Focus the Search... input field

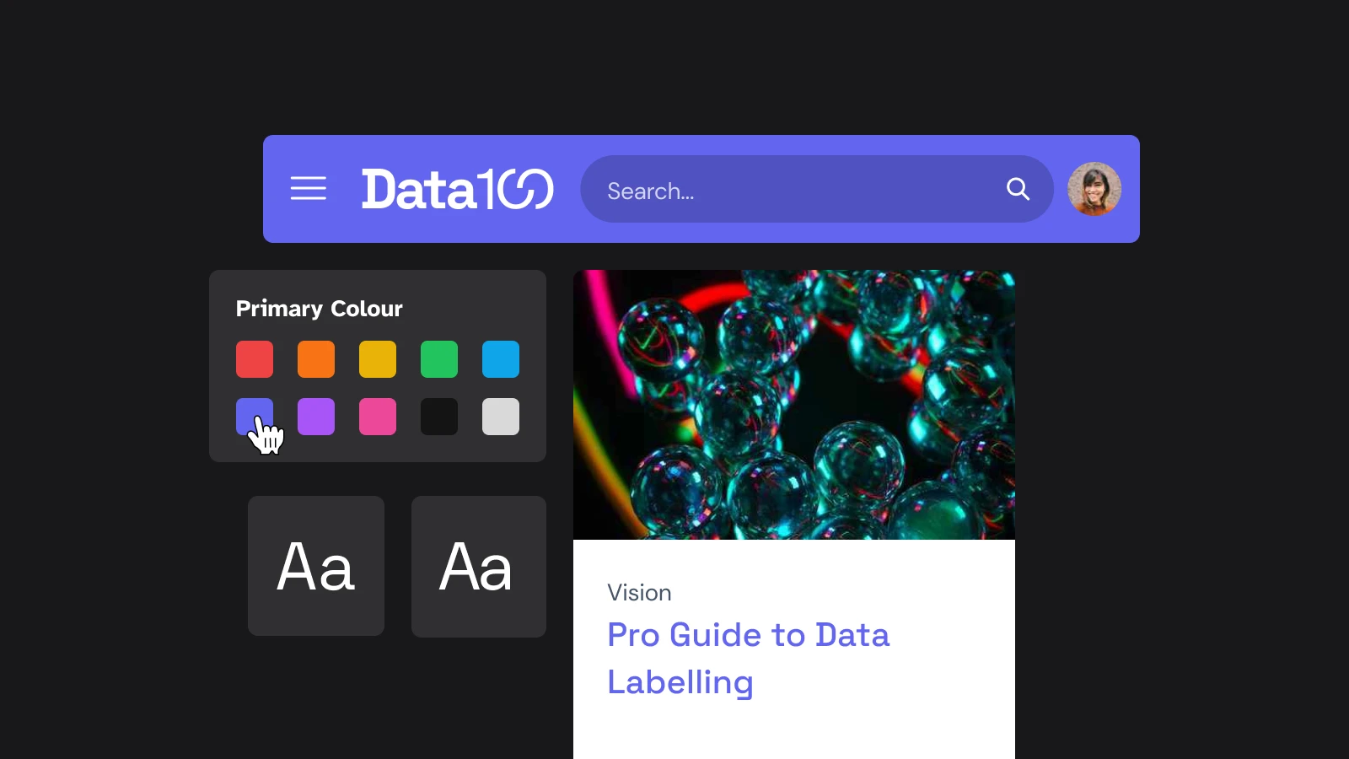[816, 189]
